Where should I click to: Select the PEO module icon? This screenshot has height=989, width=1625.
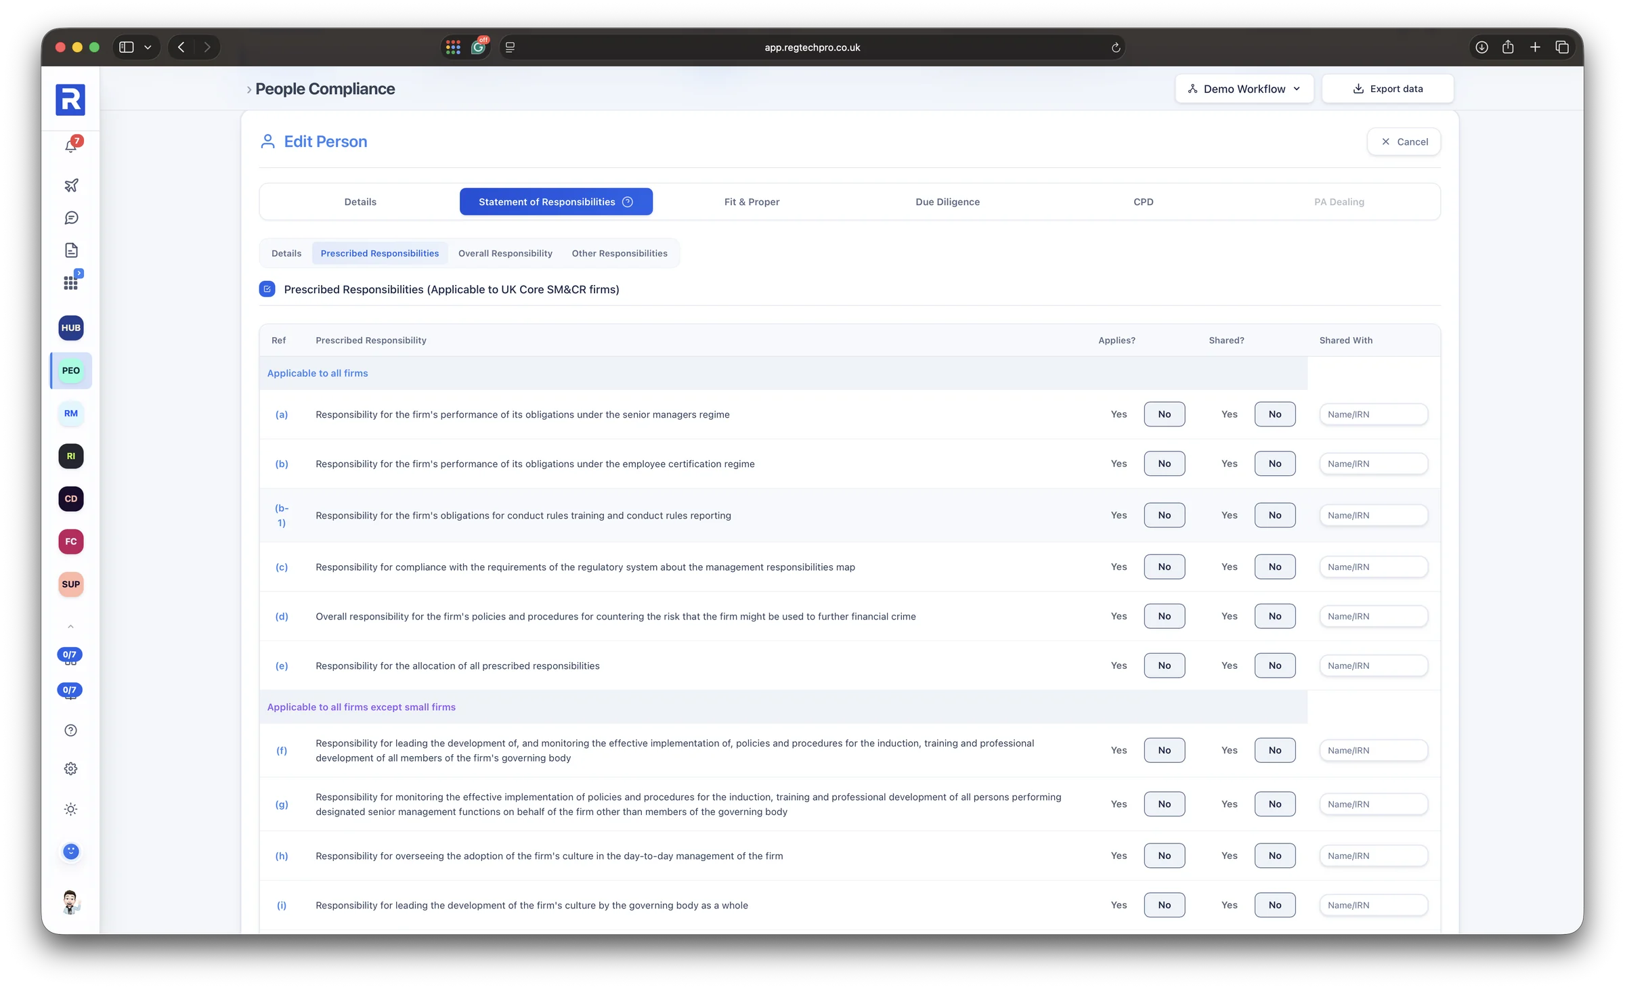71,370
